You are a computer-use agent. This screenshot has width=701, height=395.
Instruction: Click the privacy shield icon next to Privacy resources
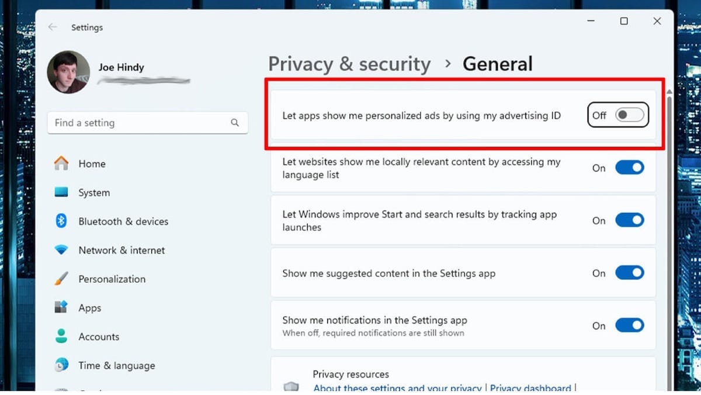291,387
